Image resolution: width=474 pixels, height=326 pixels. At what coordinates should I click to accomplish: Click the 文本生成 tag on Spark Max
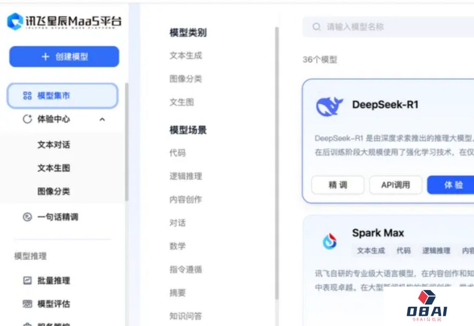pos(371,251)
